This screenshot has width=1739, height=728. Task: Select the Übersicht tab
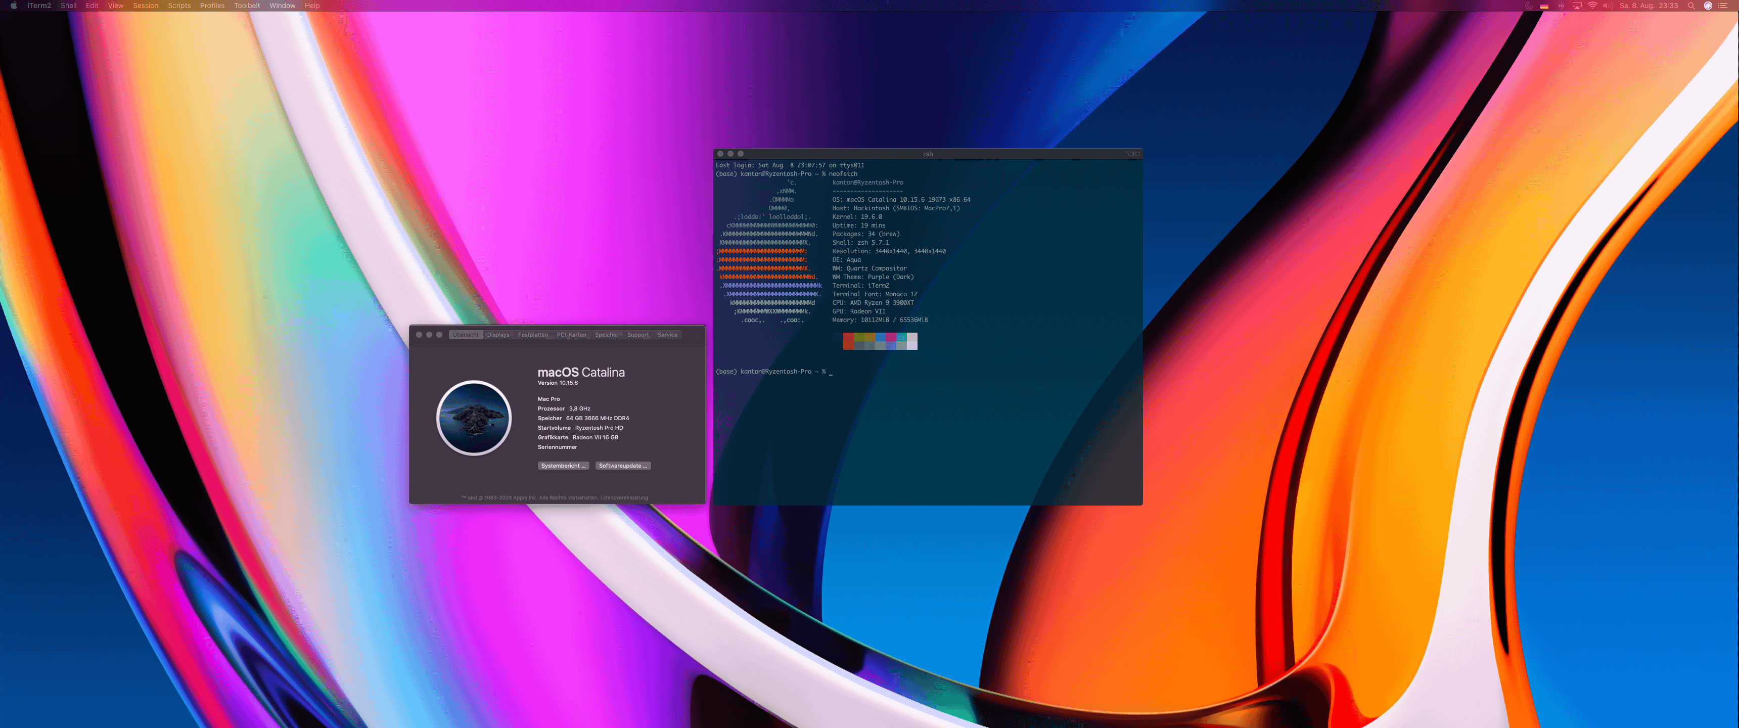[x=466, y=335]
